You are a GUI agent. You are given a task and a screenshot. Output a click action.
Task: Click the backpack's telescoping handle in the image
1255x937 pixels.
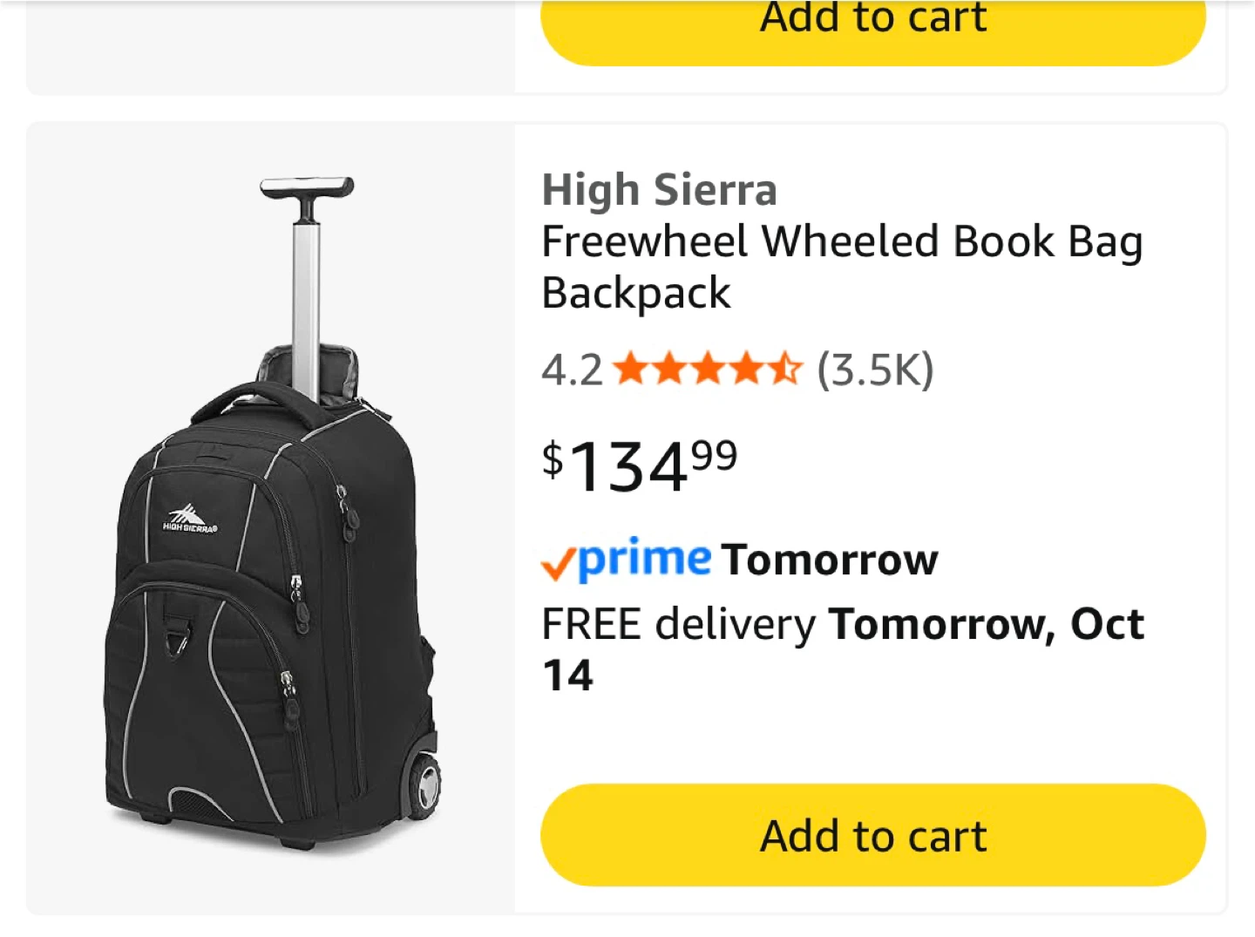pos(307,279)
